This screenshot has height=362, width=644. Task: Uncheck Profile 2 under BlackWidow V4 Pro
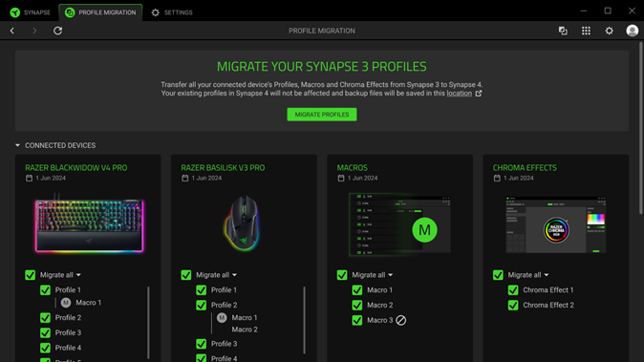click(x=45, y=317)
